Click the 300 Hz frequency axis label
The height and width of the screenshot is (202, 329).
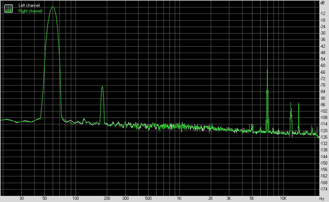tap(125, 198)
